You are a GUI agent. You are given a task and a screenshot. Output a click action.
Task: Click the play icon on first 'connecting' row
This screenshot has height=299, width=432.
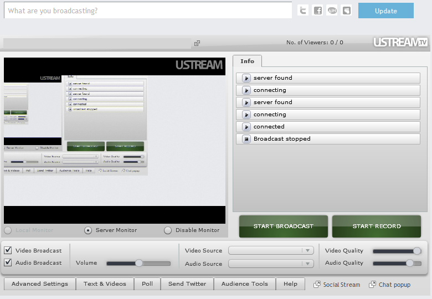coord(246,90)
